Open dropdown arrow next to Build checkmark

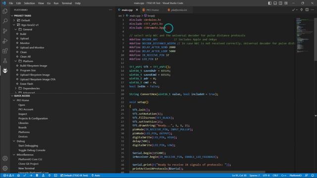297,10
